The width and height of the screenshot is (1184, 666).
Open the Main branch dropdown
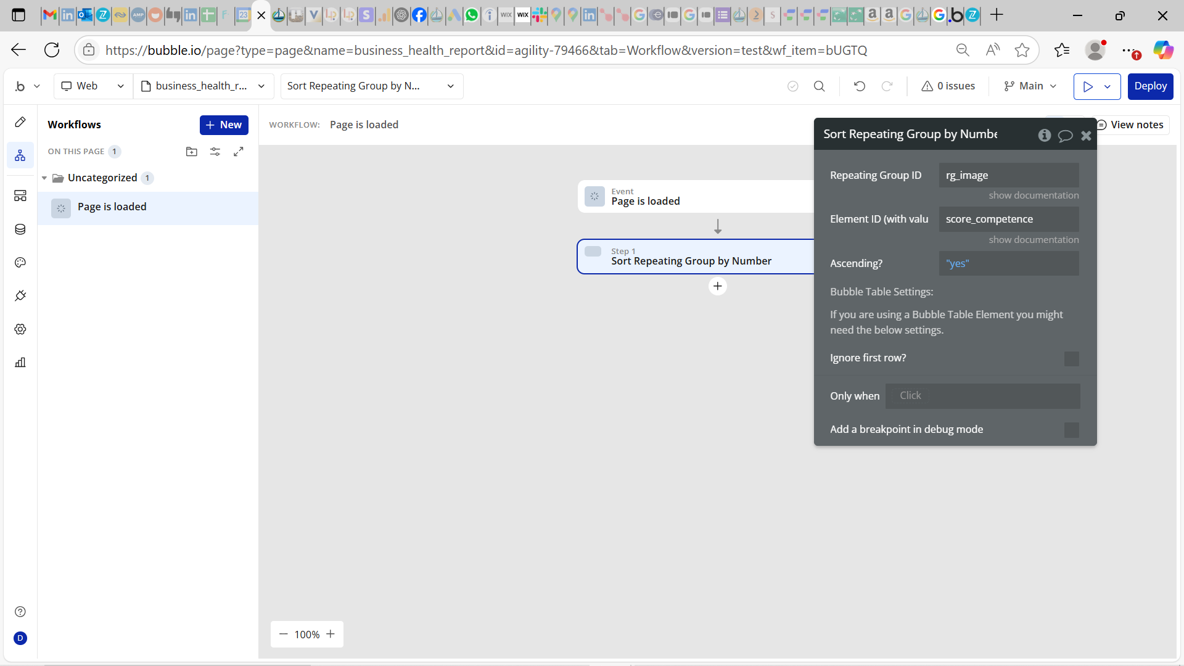(1030, 86)
